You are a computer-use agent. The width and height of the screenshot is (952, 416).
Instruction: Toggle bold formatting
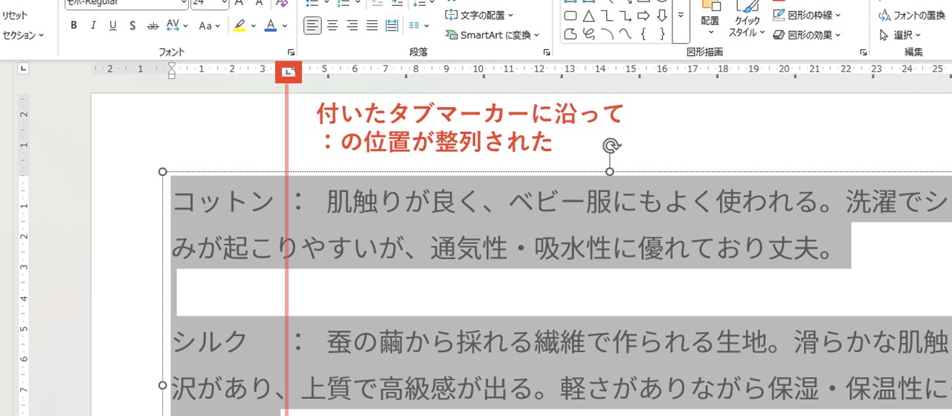74,26
